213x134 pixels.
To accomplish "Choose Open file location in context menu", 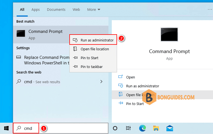I will pyautogui.click(x=93, y=49).
